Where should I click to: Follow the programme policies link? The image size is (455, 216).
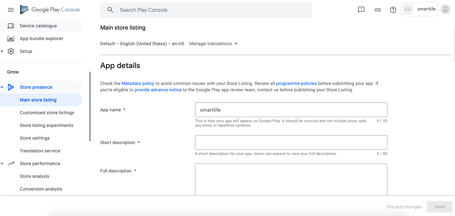tap(296, 83)
